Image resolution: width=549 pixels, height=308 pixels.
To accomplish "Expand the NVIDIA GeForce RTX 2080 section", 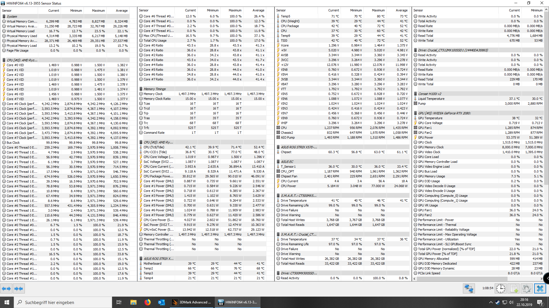I will click(x=415, y=113).
